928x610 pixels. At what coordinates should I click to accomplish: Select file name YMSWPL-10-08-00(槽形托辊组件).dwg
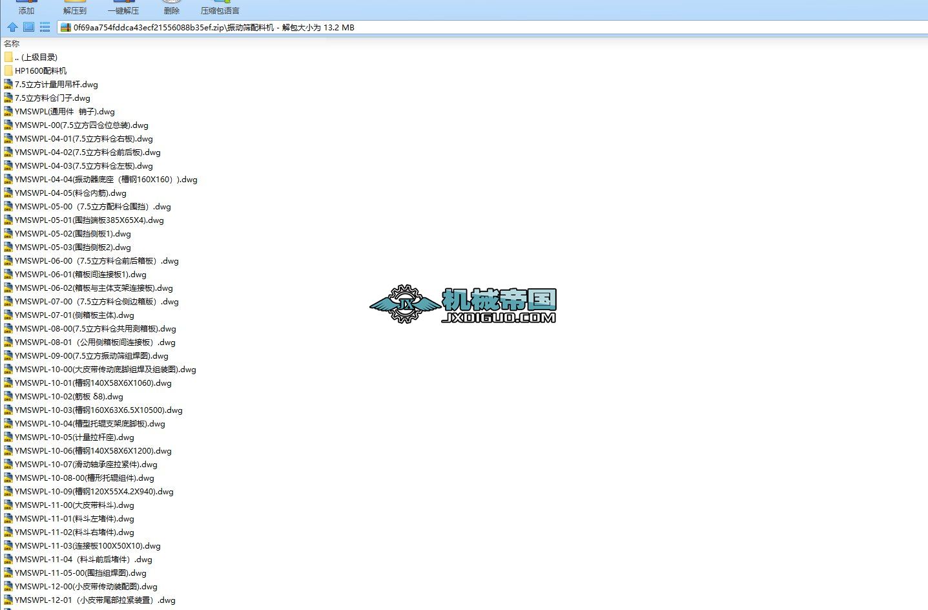(x=85, y=478)
